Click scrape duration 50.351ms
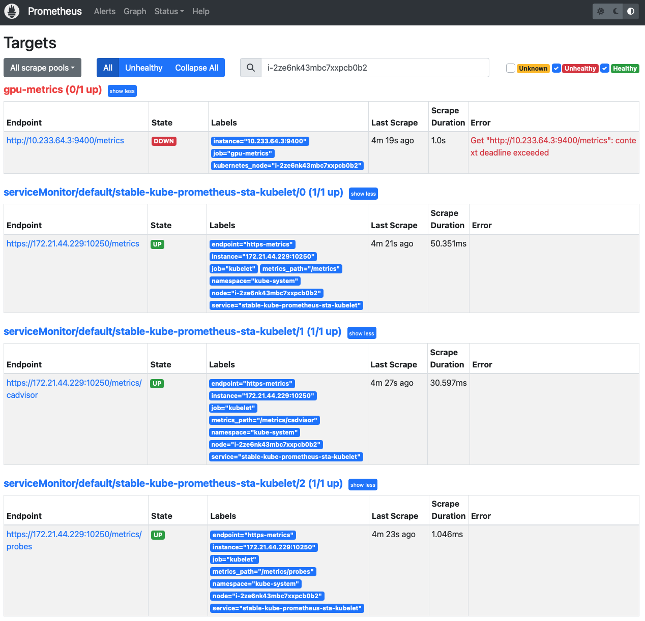Screen dimensions: 645x621 pyautogui.click(x=449, y=243)
